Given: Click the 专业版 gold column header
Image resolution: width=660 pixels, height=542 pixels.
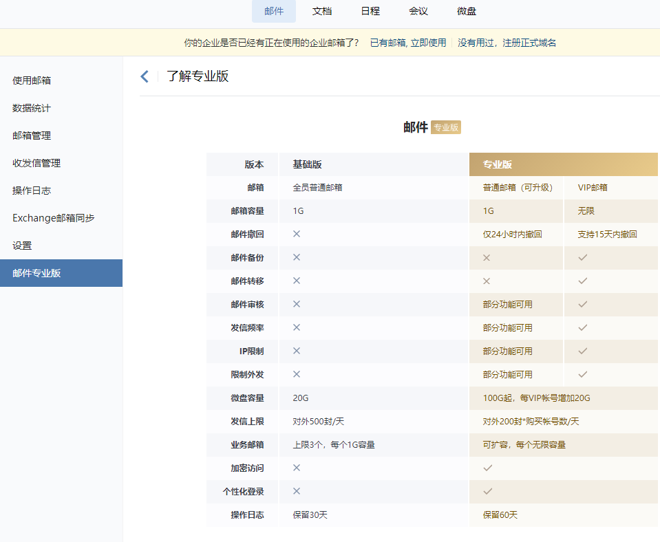Looking at the screenshot, I should [x=563, y=164].
